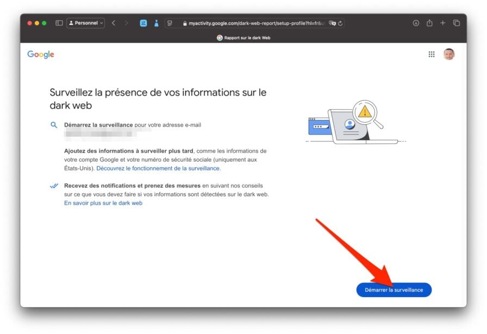487x334 pixels.
Task: Click the flask extension icon in the toolbar
Action: 156,23
